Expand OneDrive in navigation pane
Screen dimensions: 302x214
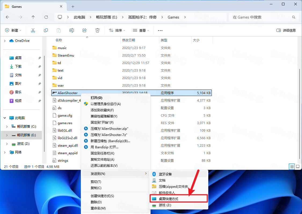(x=5, y=41)
